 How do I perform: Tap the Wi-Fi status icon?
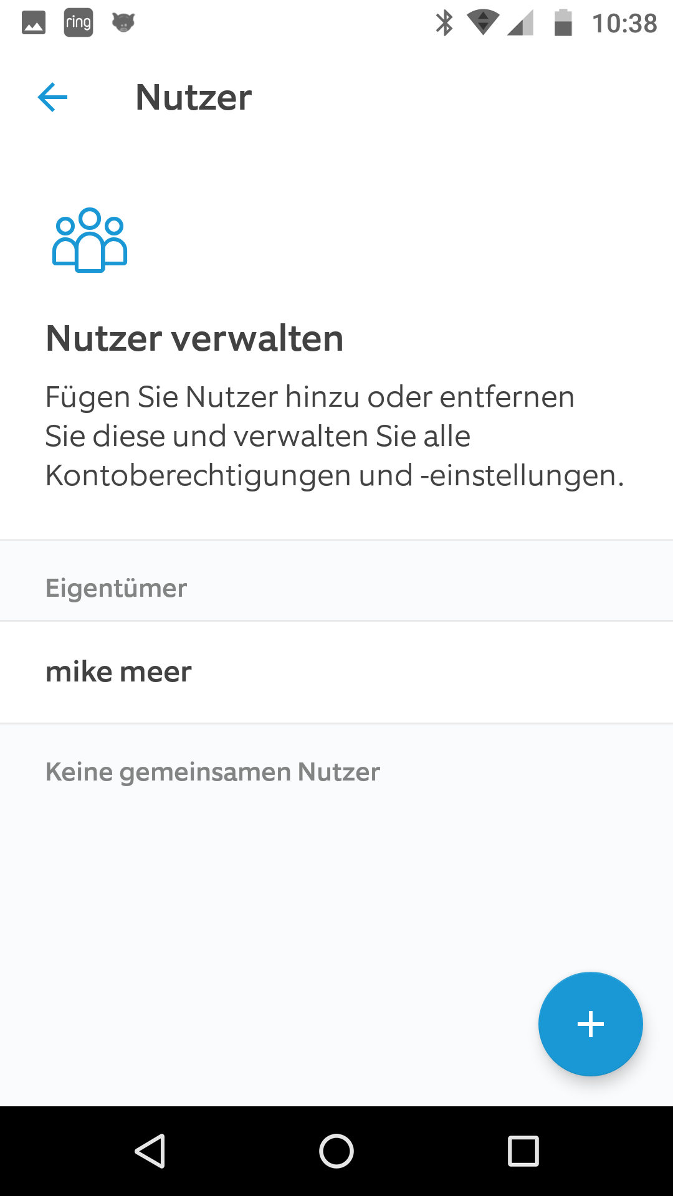pos(482,23)
